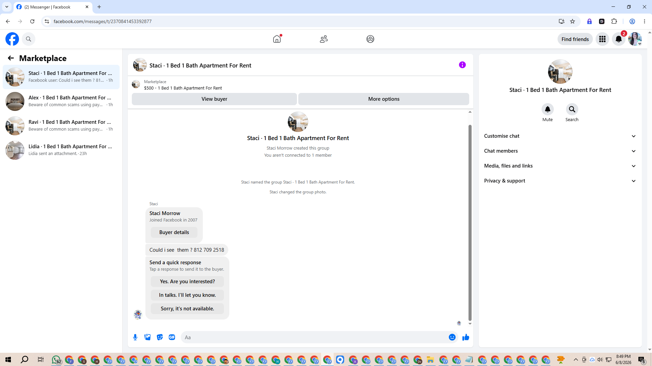The image size is (652, 366).
Task: Send quick response "Yes. Are you interested?"
Action: (187, 282)
